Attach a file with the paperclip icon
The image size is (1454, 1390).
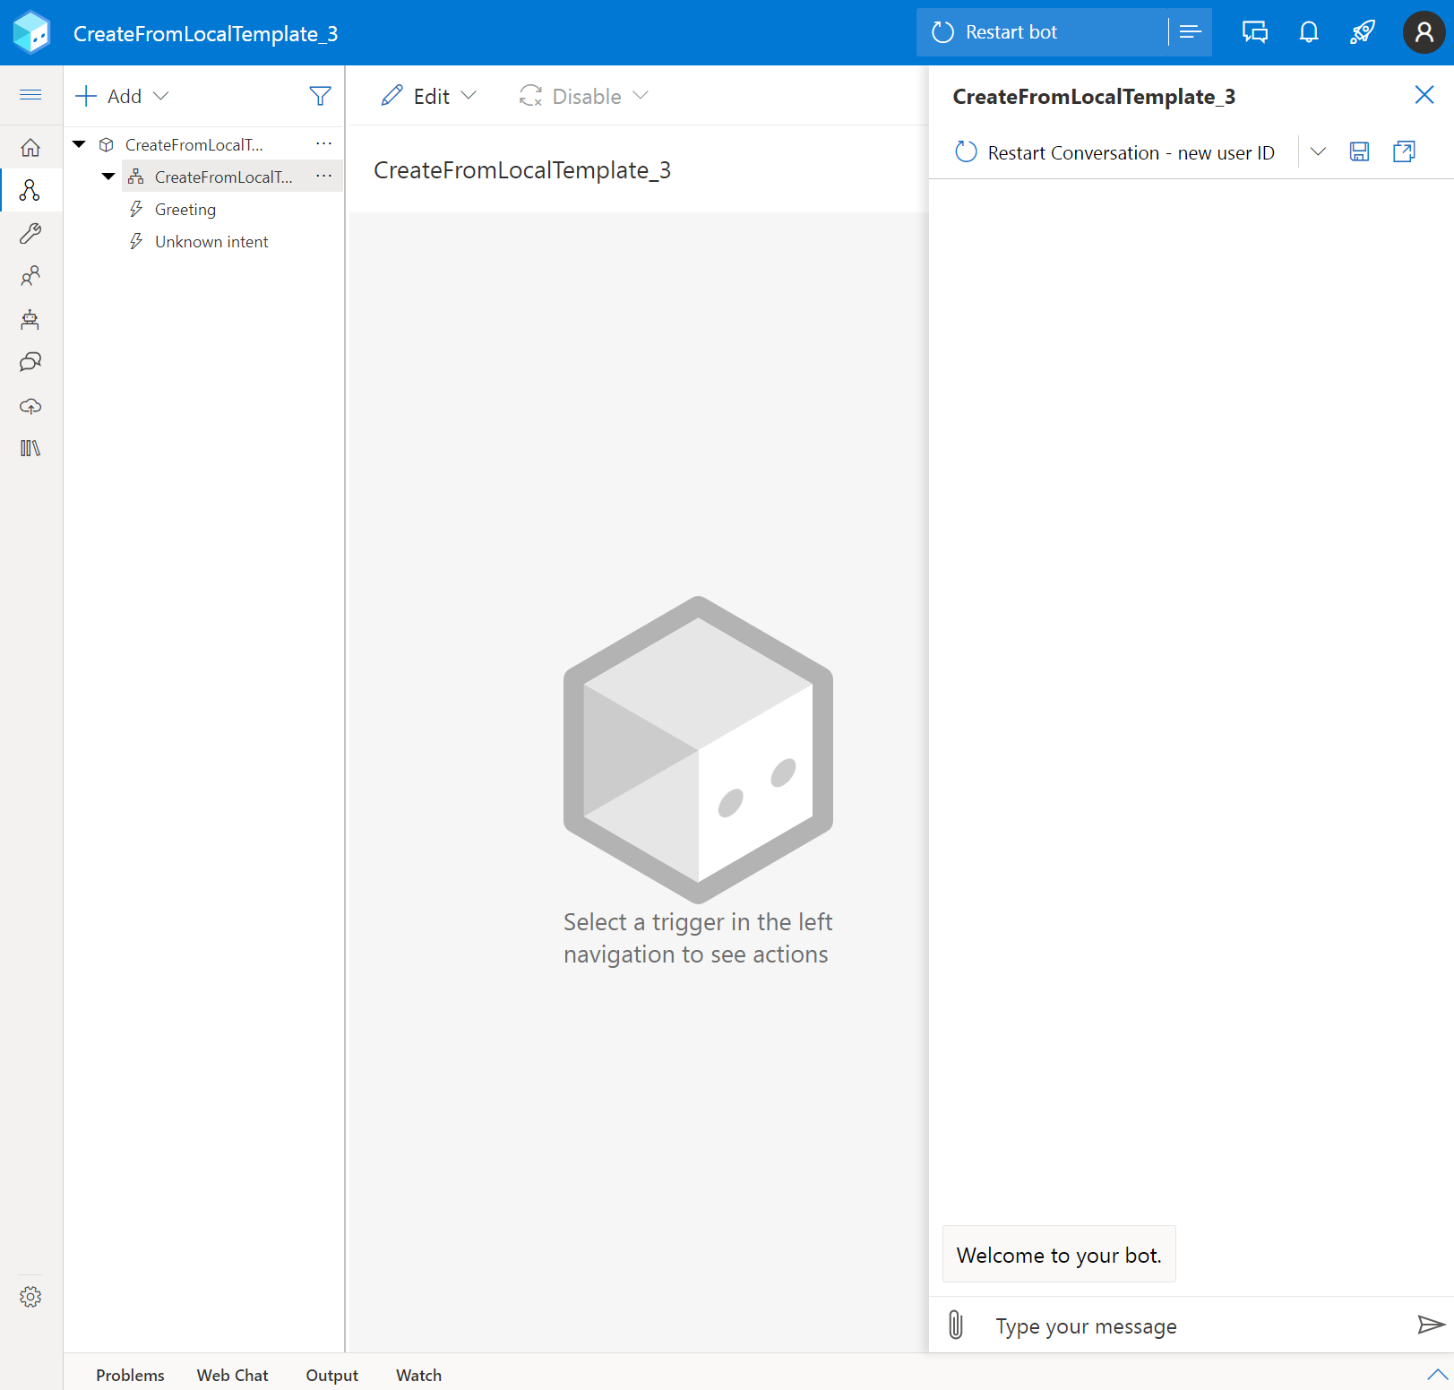(955, 1325)
